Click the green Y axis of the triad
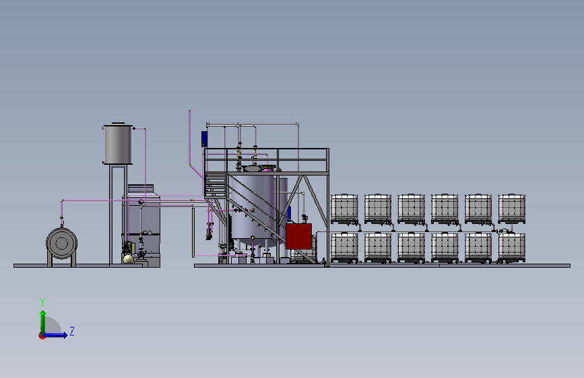The height and width of the screenshot is (378, 584). [43, 322]
